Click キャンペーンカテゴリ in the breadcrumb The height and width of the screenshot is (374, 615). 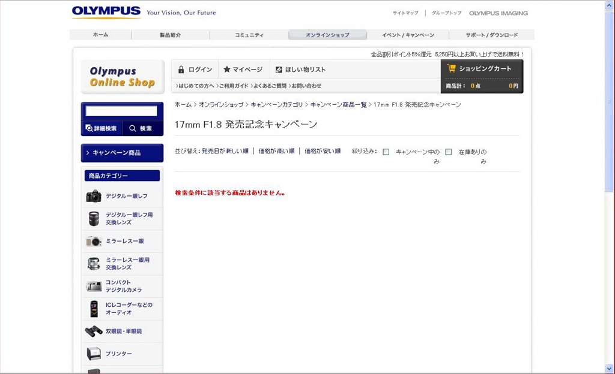tap(276, 104)
